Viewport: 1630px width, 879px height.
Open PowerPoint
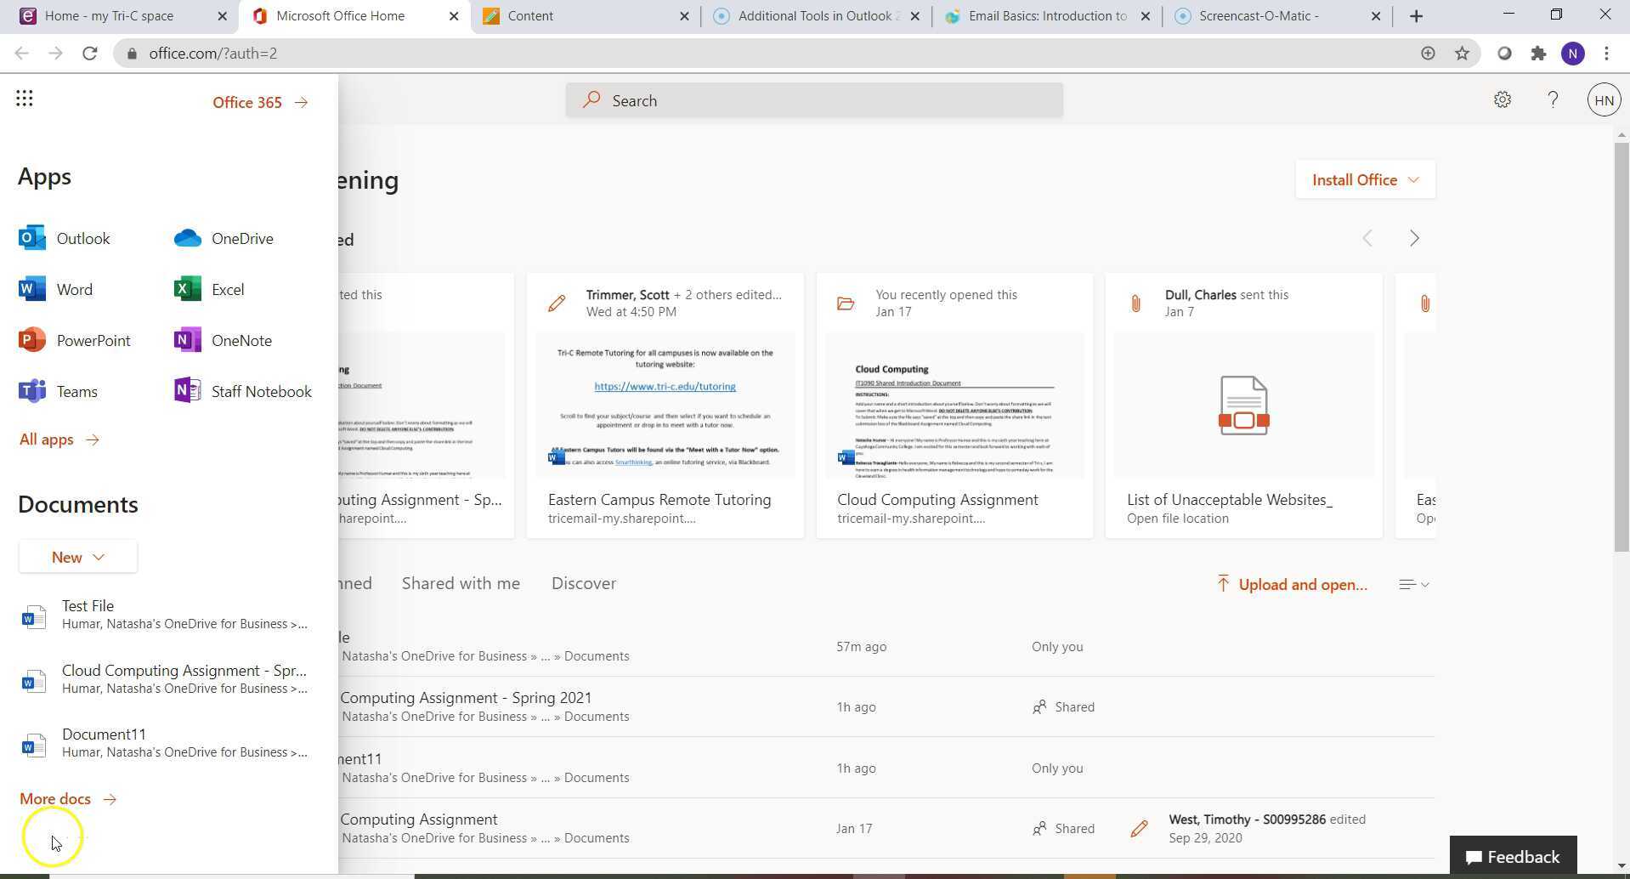93,339
